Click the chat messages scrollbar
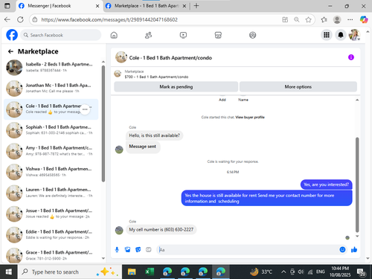Screen dimensions: 372x279 (x=357, y=185)
